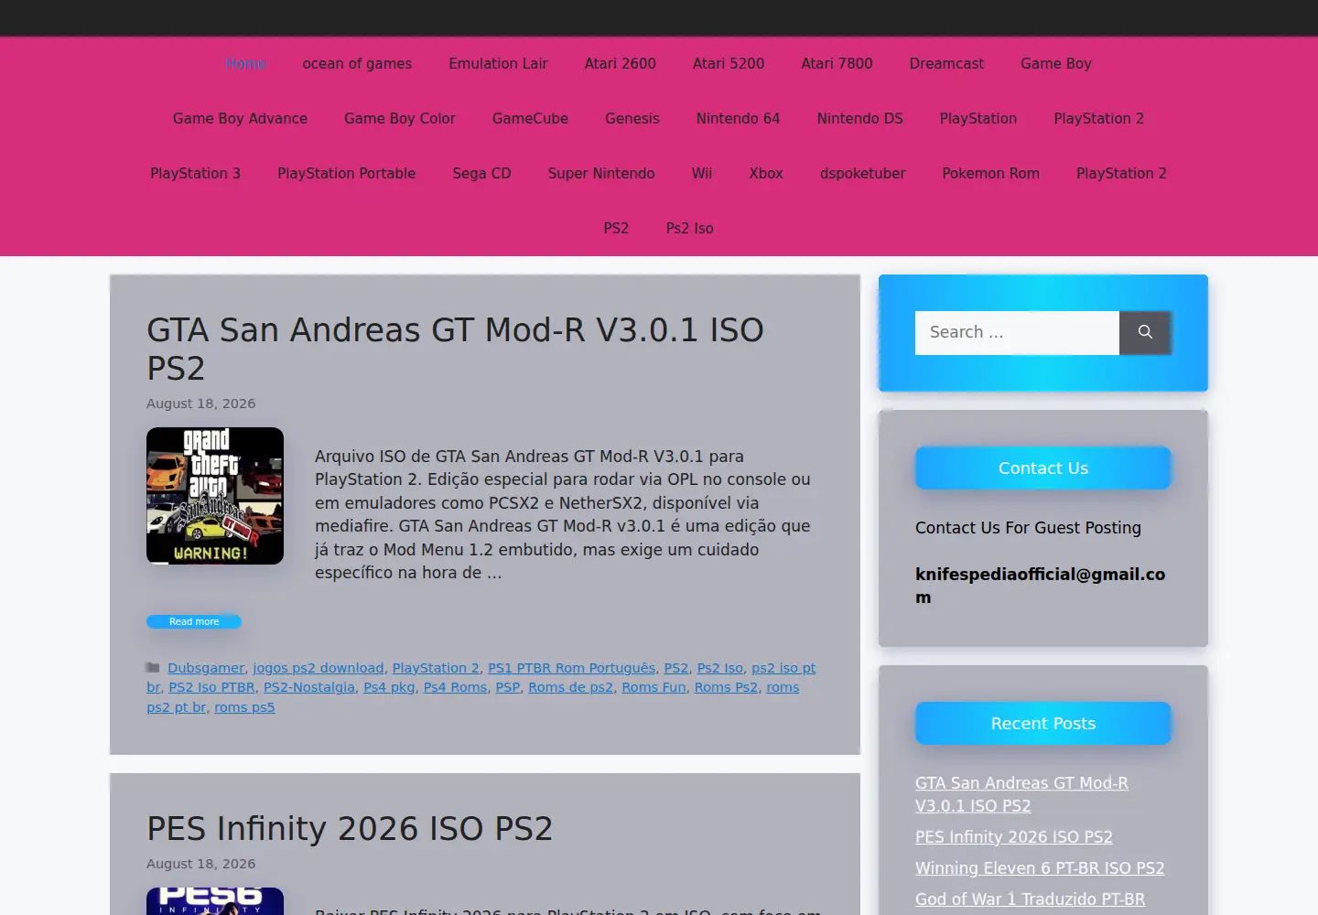
Task: Open PlayStation Portable menu item
Action: click(346, 174)
